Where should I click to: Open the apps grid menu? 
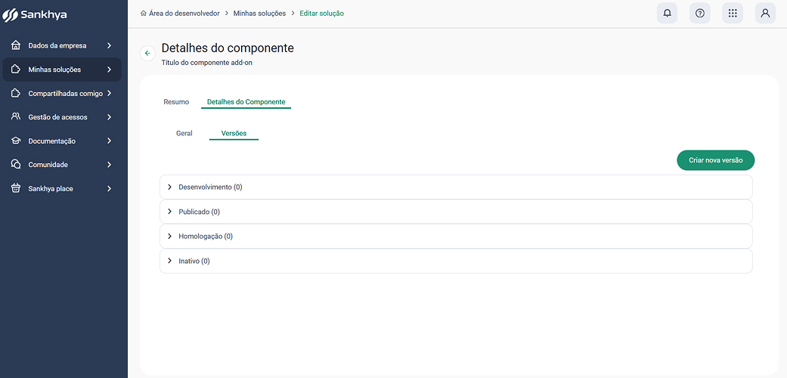click(x=733, y=14)
